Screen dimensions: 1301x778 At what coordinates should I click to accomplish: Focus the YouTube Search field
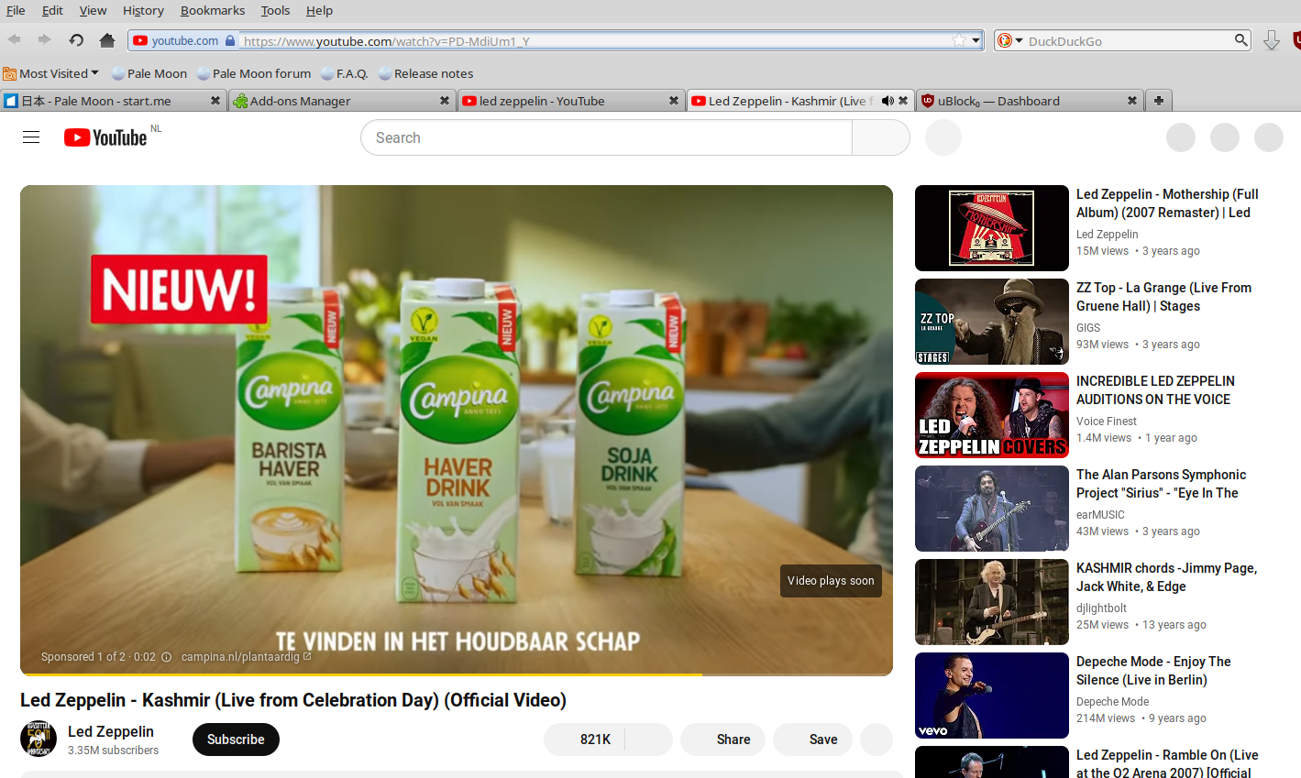[606, 137]
